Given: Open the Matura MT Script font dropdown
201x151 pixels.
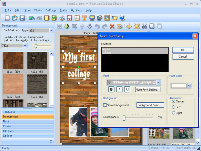Looking at the screenshot, I should (x=158, y=83).
